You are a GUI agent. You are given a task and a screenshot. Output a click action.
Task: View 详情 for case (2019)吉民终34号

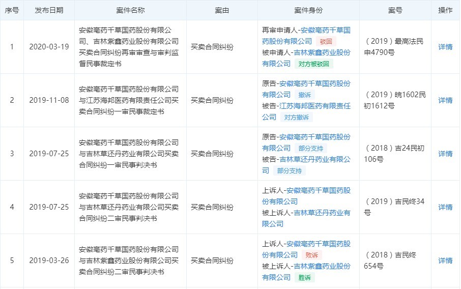[445, 207]
